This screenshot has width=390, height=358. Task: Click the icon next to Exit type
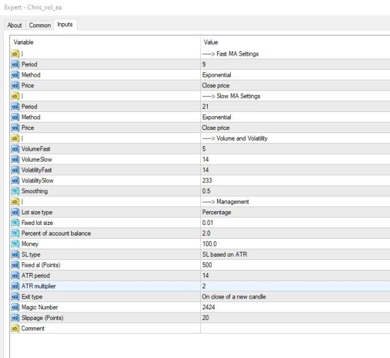[15, 297]
